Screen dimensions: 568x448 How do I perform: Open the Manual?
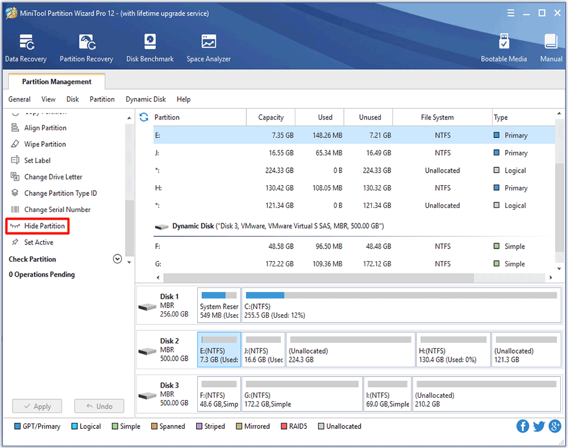point(550,47)
